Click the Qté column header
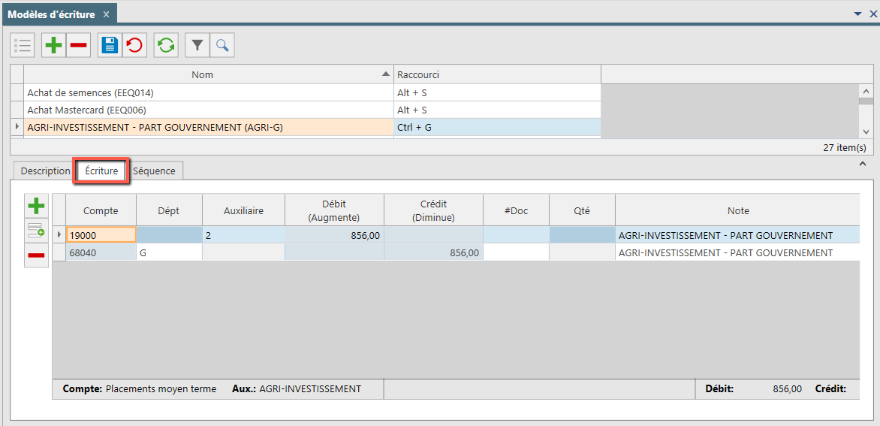 (x=582, y=210)
